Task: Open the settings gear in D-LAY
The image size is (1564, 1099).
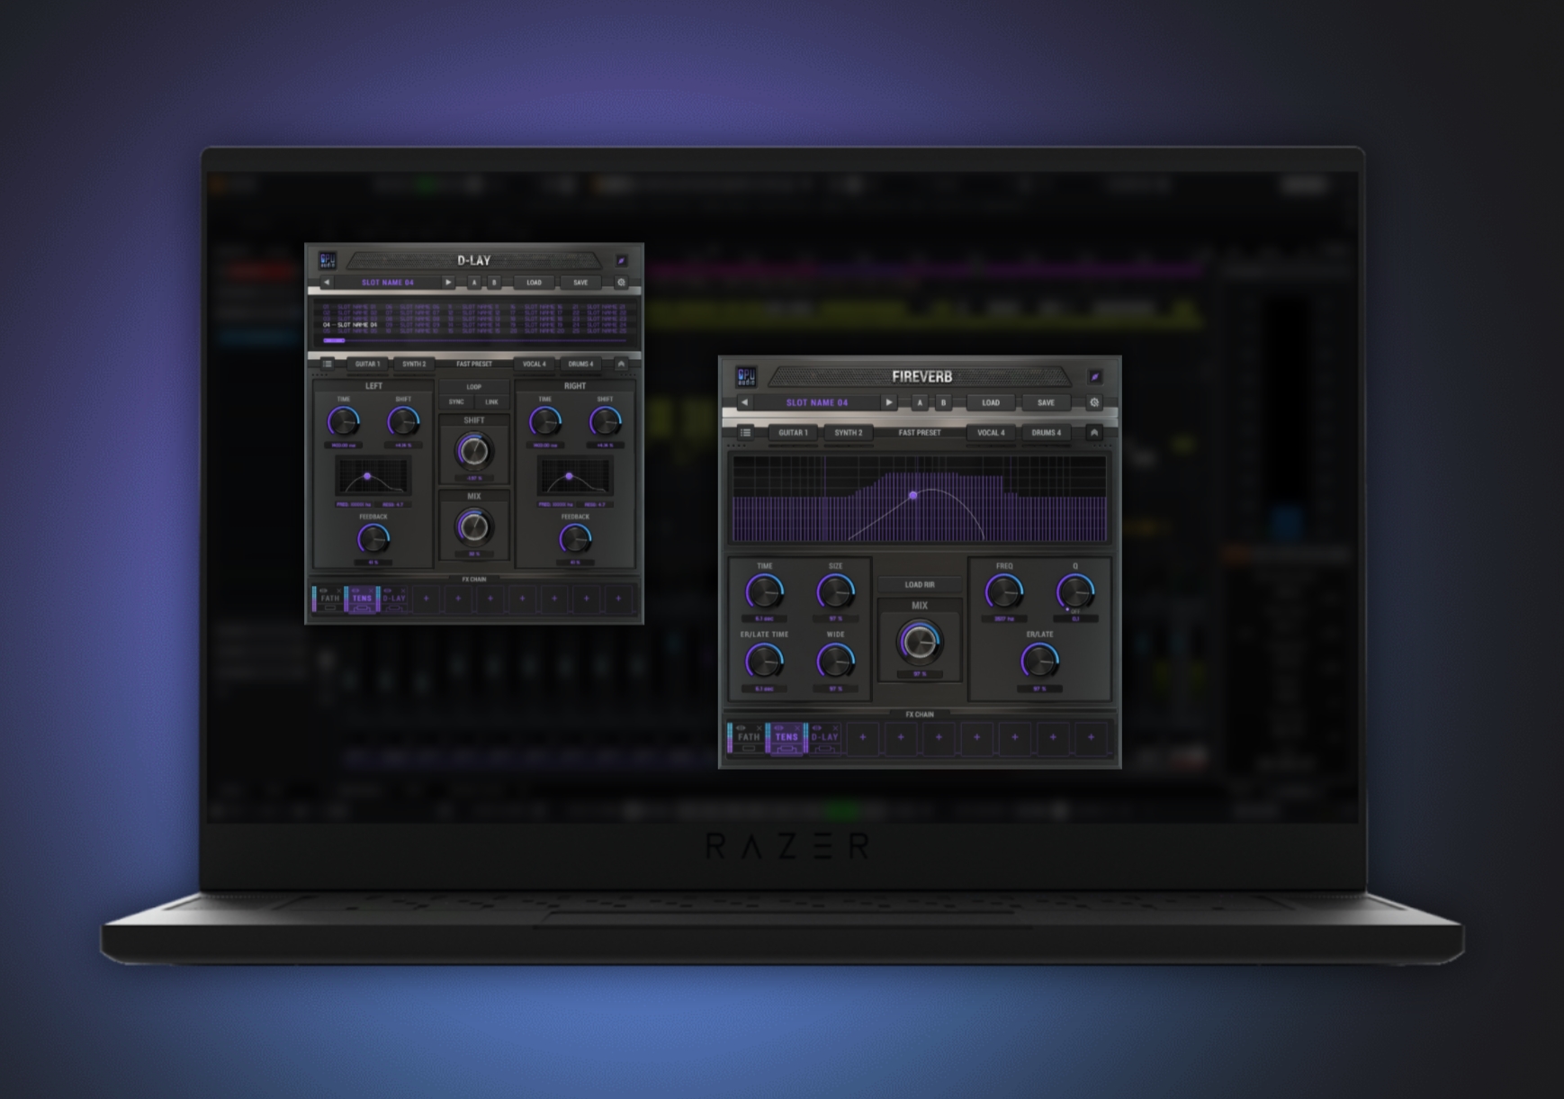Action: 621,283
